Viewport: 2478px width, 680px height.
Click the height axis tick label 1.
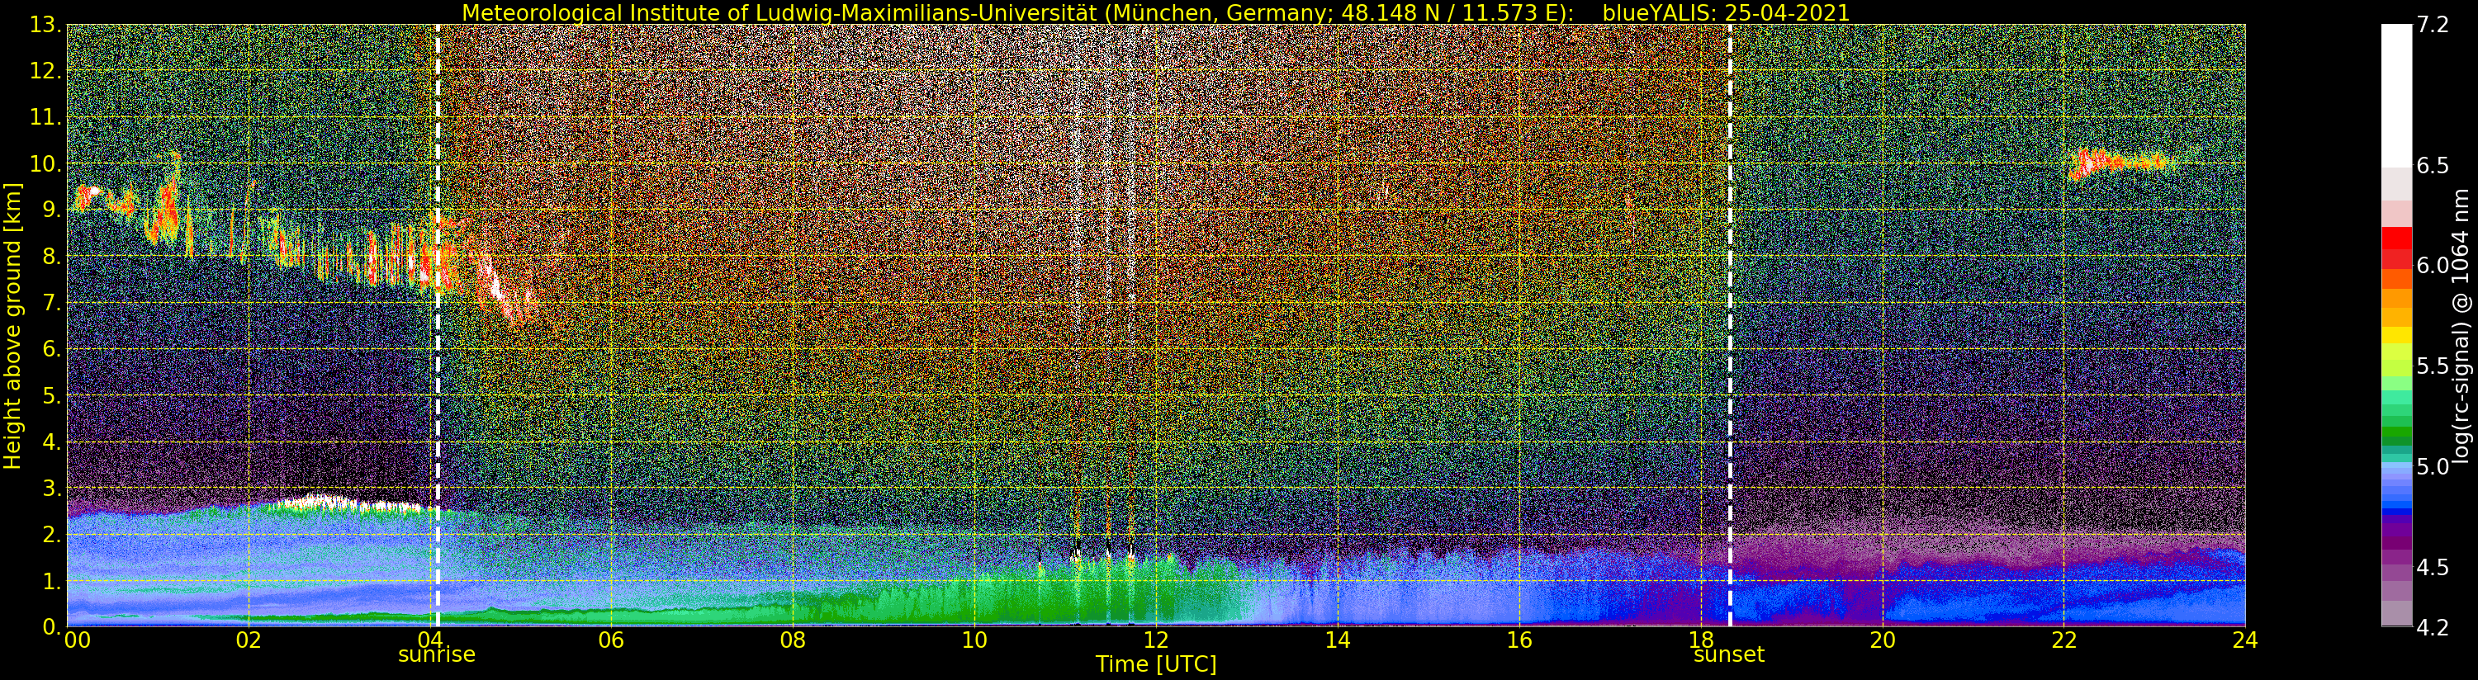pyautogui.click(x=52, y=581)
